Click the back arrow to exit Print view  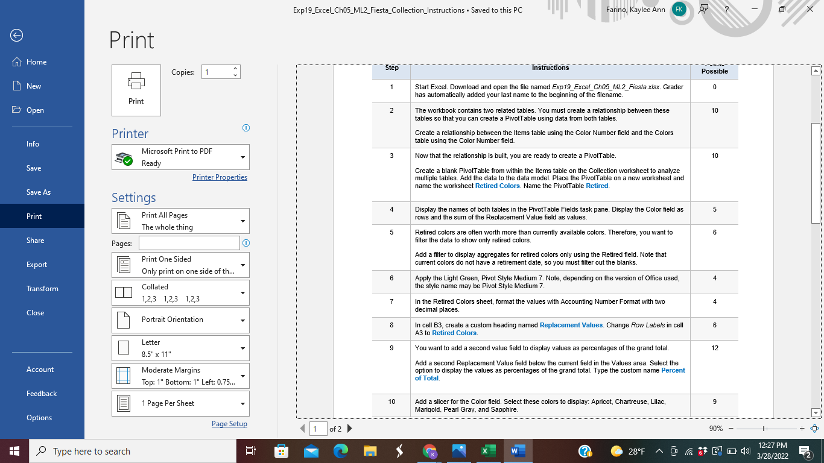[x=16, y=36]
